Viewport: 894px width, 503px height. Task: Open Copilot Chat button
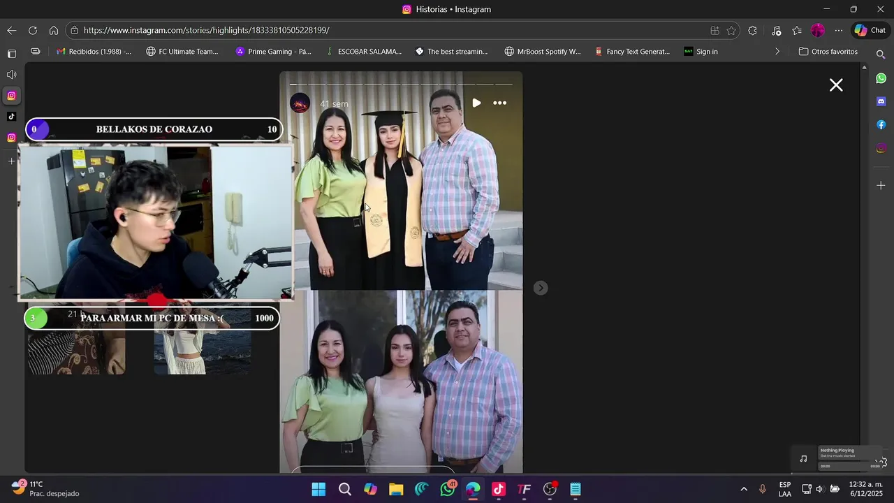point(870,31)
